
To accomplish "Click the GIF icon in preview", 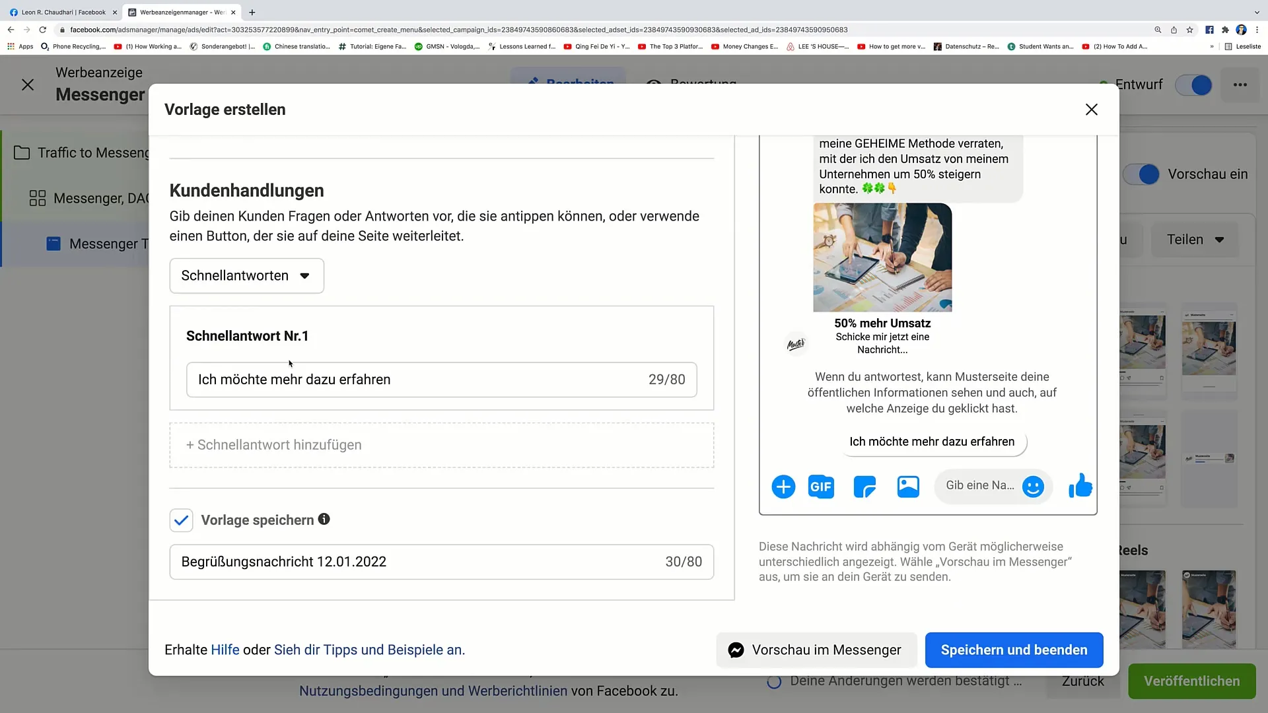I will [821, 487].
